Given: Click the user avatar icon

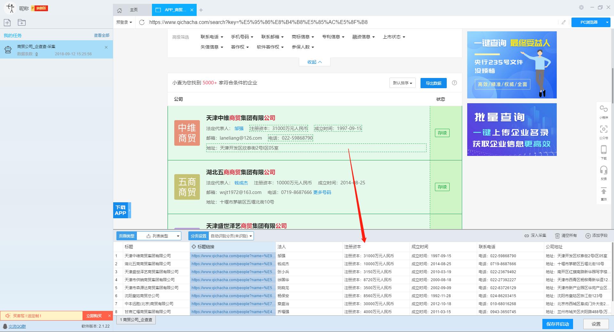Looking at the screenshot, I should point(10,8).
